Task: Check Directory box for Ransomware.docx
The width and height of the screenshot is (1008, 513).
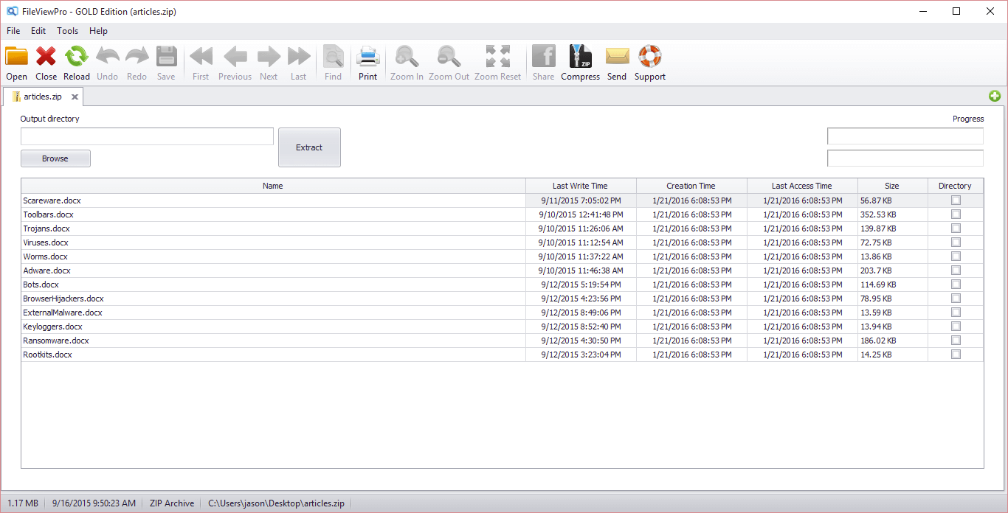Action: pyautogui.click(x=956, y=341)
